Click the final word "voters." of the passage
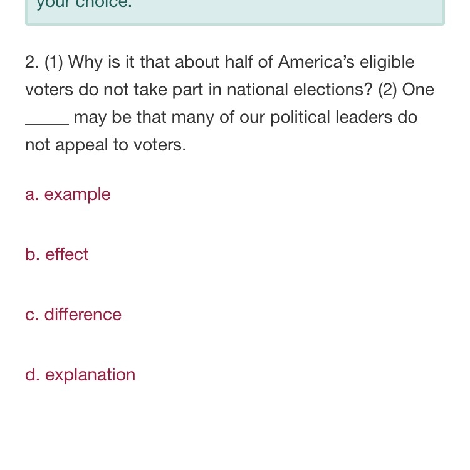Viewport: 470px width, 470px height. [160, 145]
